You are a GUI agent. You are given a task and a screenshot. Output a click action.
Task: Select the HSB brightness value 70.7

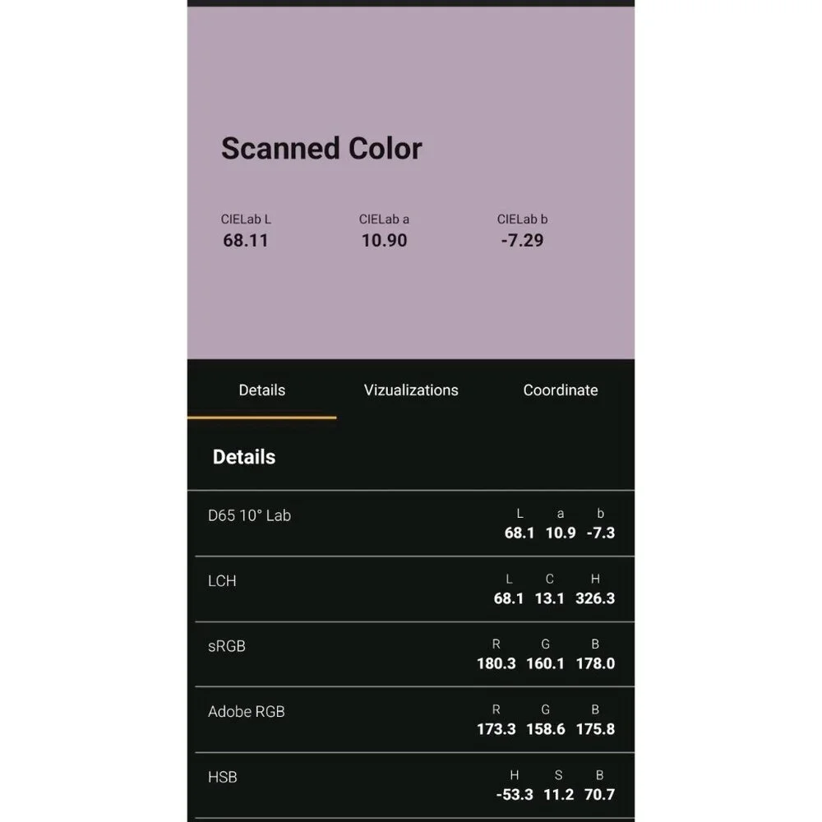(599, 795)
